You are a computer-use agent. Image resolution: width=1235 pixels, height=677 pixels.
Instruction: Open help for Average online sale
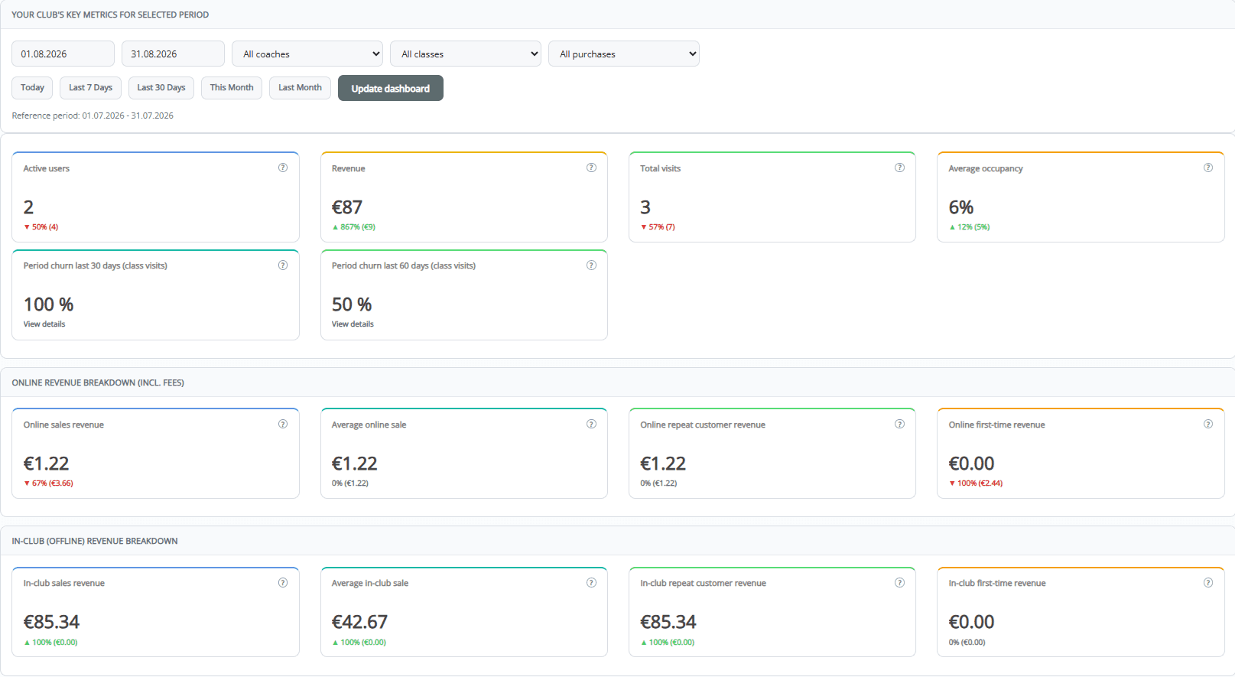591,424
